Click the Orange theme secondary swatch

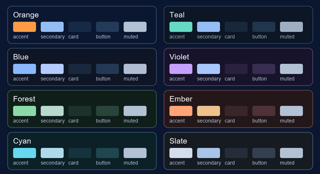(52, 27)
